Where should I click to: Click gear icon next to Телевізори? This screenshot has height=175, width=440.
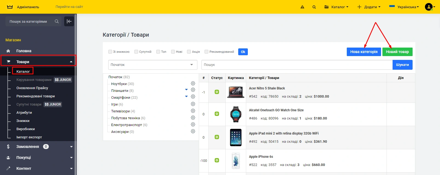[193, 111]
